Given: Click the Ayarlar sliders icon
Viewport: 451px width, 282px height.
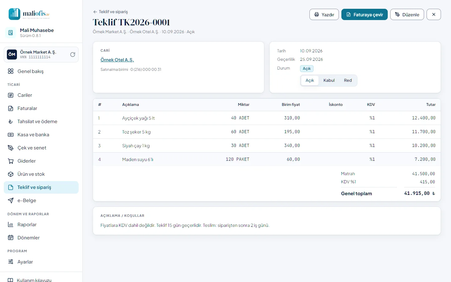Looking at the screenshot, I should tap(11, 262).
